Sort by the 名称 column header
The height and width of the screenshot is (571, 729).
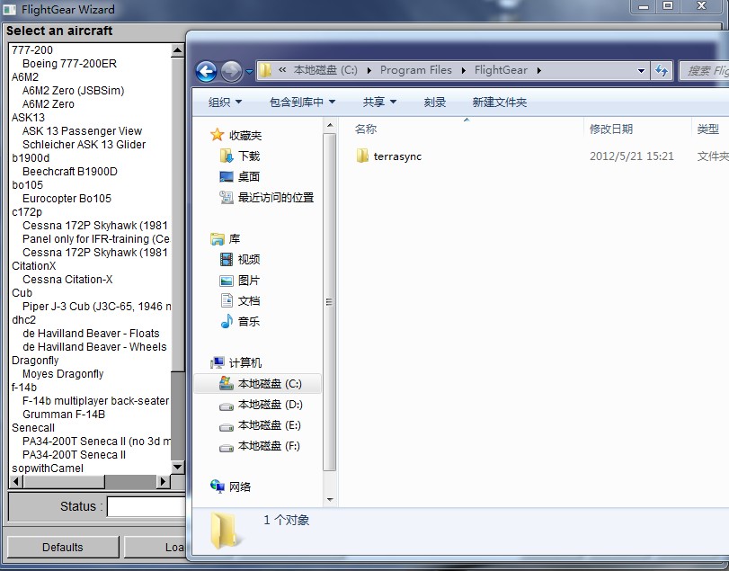pos(366,129)
